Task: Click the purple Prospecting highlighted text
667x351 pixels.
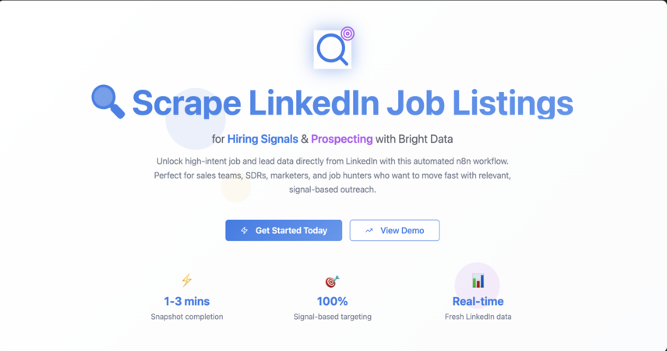Action: click(341, 139)
